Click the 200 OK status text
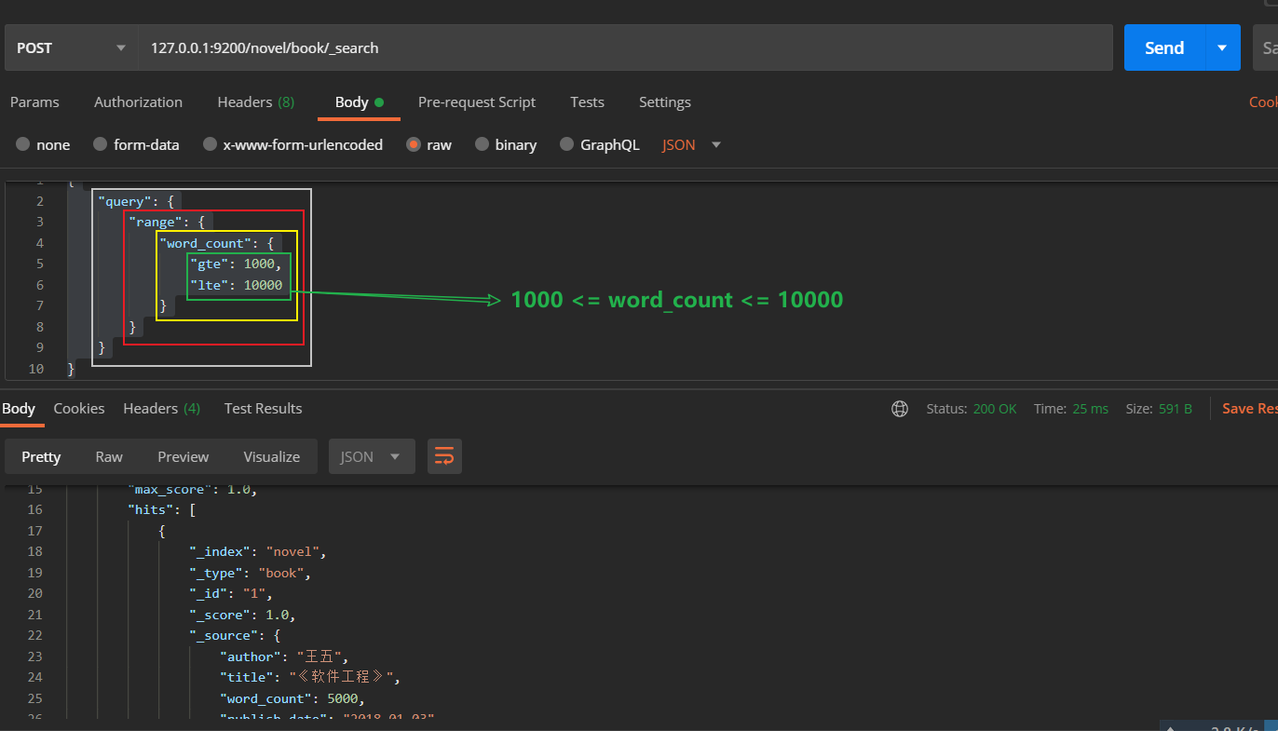The height and width of the screenshot is (731, 1278). click(x=995, y=409)
